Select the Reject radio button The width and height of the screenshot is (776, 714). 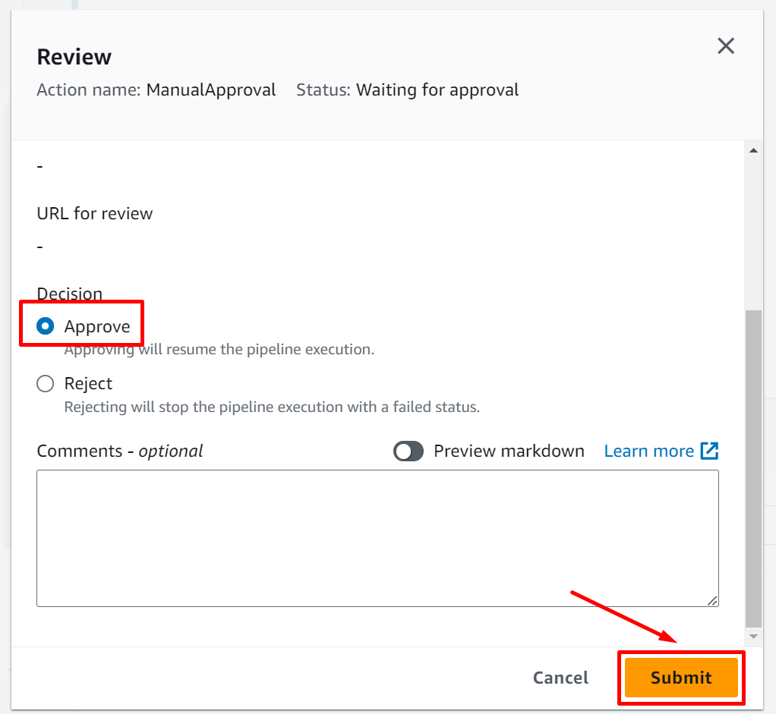[x=46, y=384]
